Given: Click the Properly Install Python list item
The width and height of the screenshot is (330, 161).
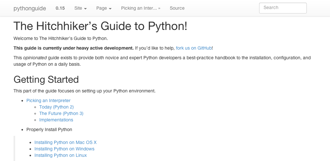Looking at the screenshot, I should [x=49, y=129].
